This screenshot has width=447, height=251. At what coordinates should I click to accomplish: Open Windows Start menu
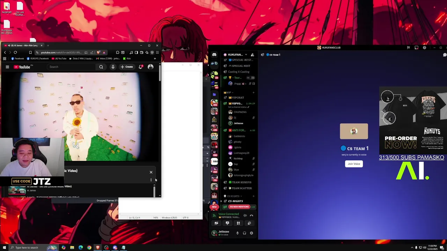4,248
